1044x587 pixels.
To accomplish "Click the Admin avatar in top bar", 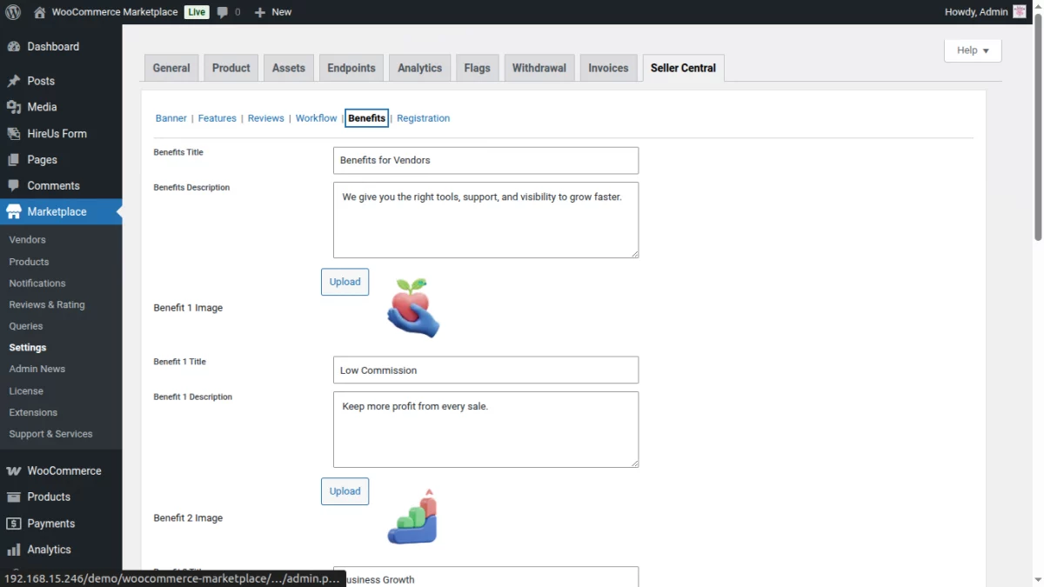I will click(1020, 12).
